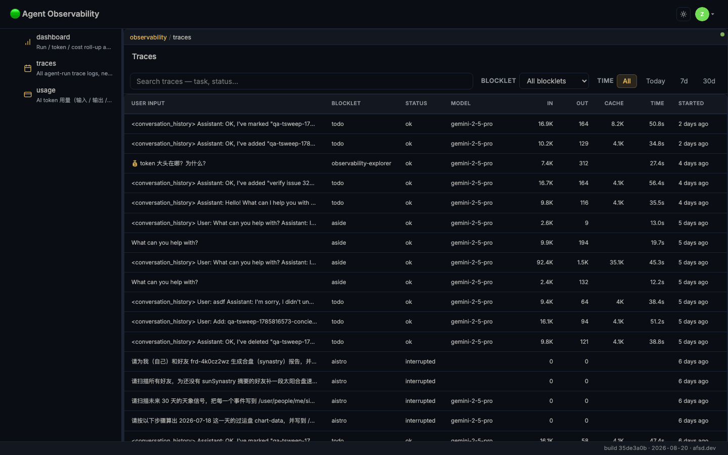This screenshot has height=455, width=728.
Task: Open the trace with 92.4K input tokens
Action: [x=426, y=262]
